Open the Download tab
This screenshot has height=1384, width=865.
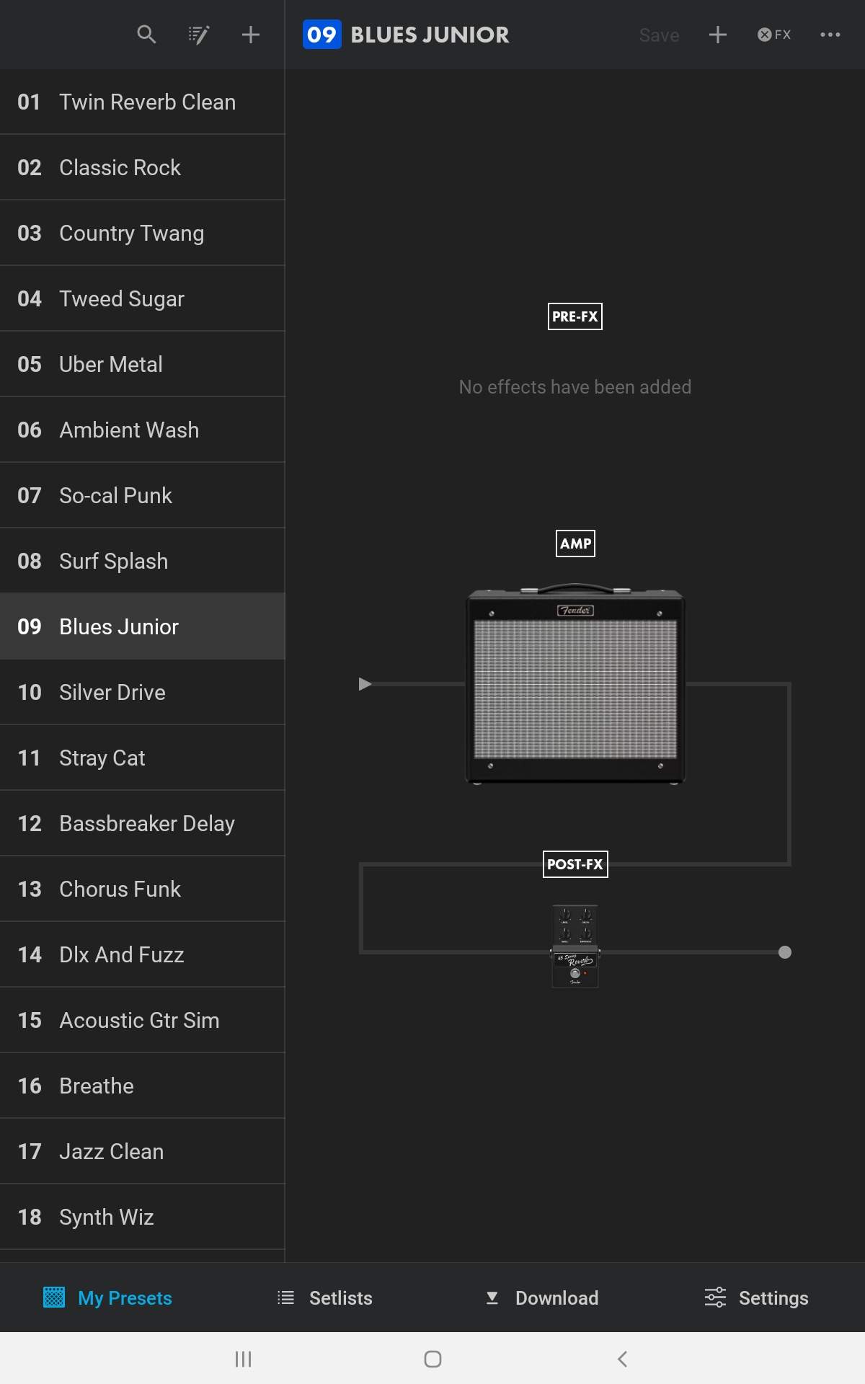541,1297
